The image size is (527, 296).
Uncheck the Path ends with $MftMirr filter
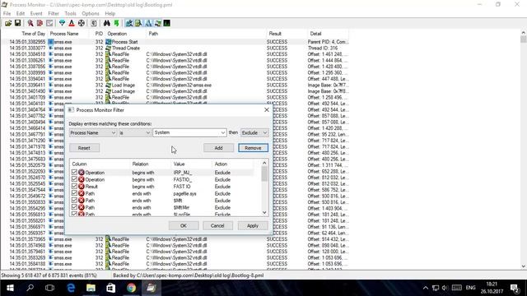click(x=74, y=207)
